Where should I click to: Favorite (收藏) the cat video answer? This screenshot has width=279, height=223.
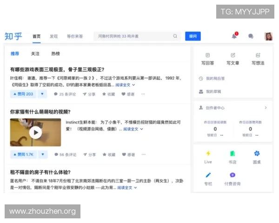pos(109,155)
